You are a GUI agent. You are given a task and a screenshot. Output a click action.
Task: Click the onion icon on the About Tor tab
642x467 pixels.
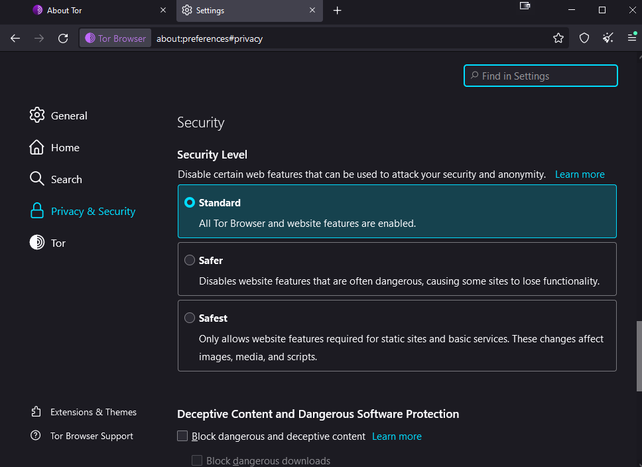(x=37, y=10)
